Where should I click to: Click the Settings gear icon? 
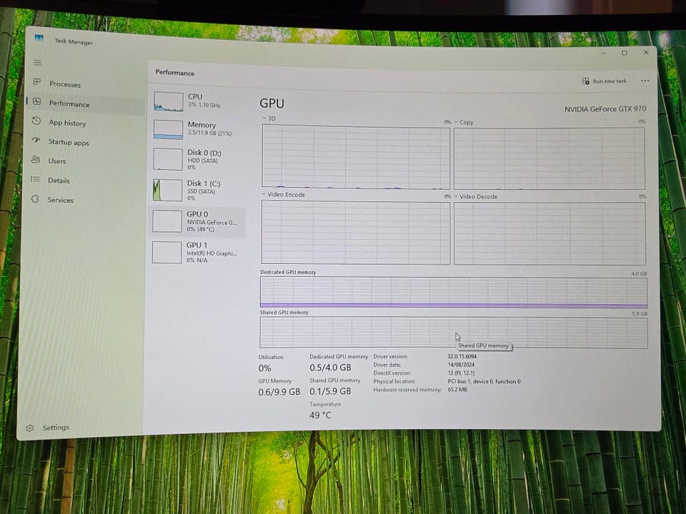pos(30,428)
